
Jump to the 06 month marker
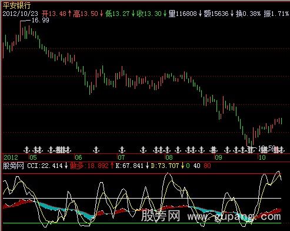coord(78,157)
